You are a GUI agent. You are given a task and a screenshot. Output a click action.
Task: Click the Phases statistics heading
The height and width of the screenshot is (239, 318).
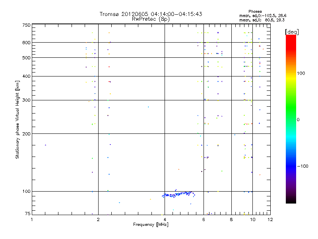point(255,12)
